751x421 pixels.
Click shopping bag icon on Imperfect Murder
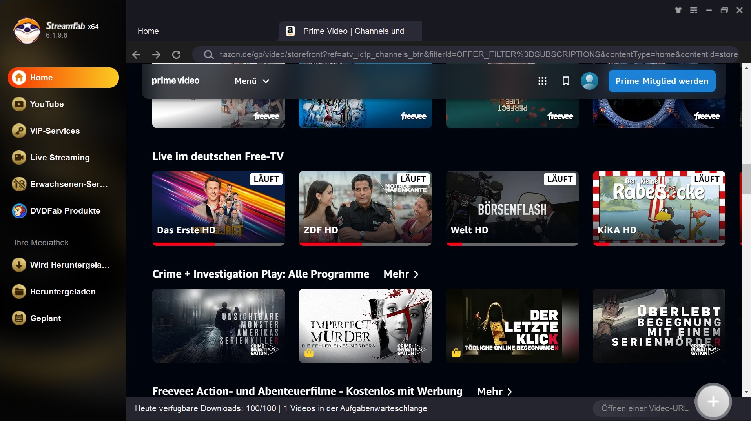309,353
